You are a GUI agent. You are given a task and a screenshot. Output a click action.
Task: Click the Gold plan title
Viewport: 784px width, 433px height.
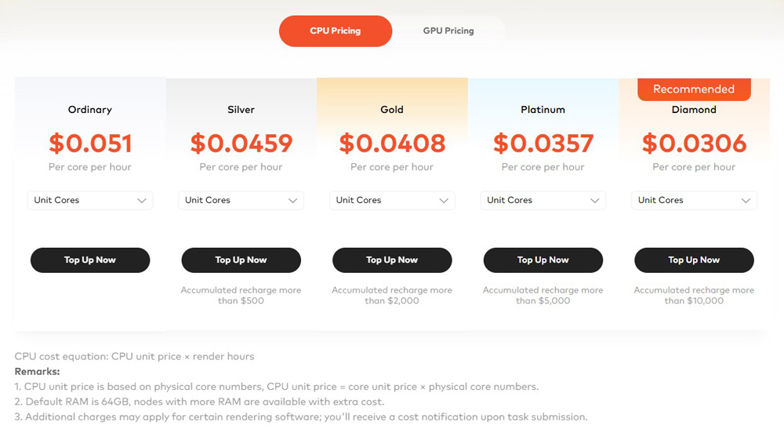point(392,110)
